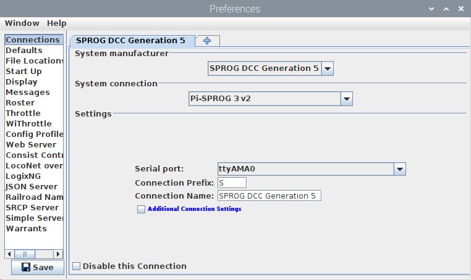
Task: Maximize the Preferences window
Action: [446, 9]
